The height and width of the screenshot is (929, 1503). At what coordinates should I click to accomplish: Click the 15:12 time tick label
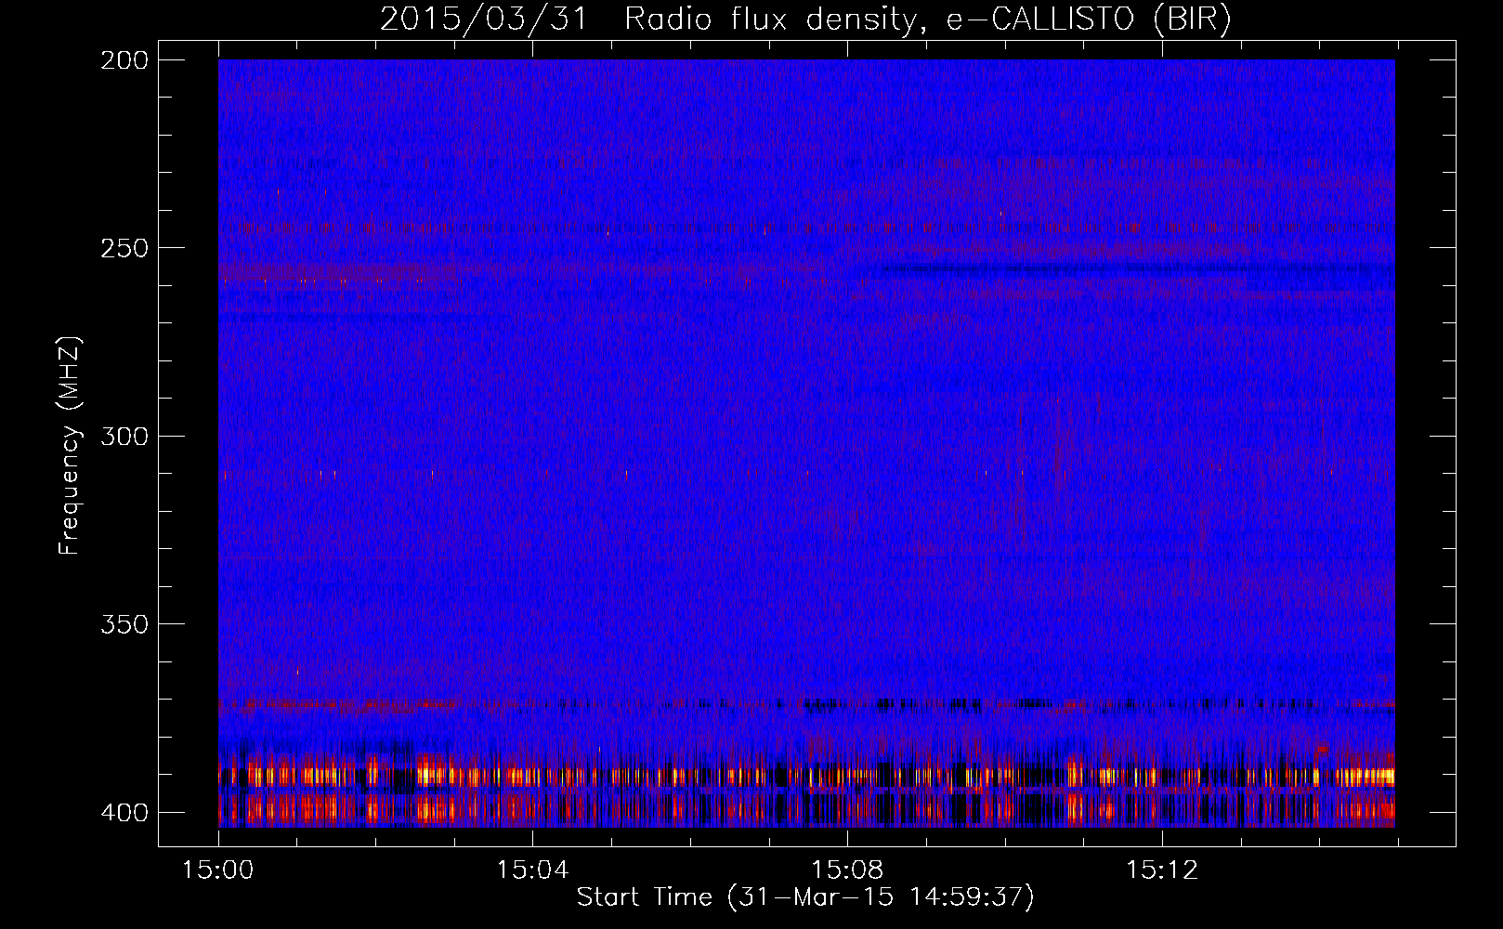coord(1162,870)
